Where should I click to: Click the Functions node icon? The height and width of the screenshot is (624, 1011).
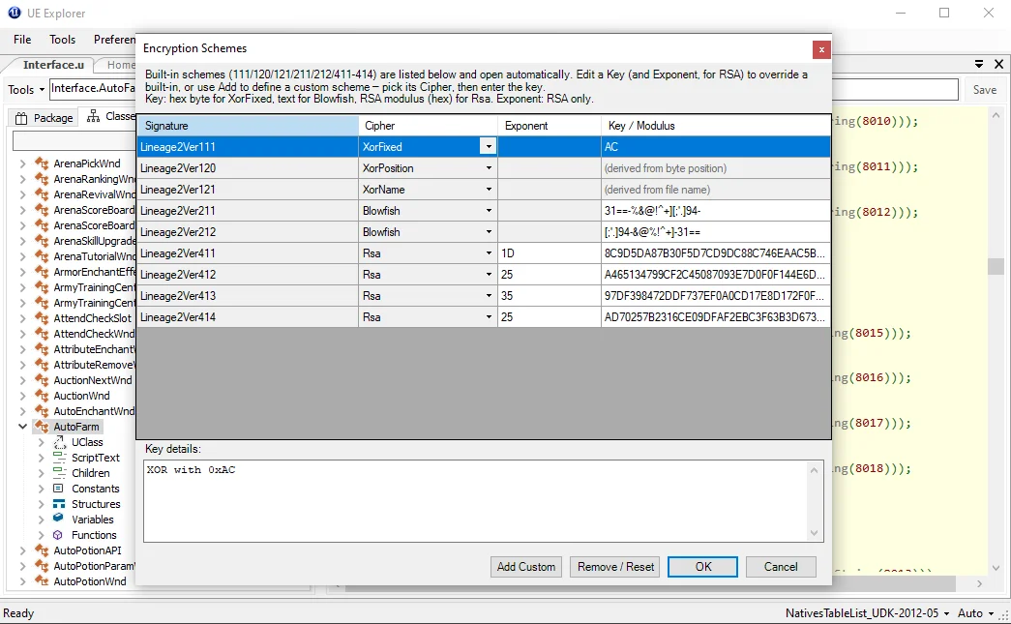[x=58, y=534]
